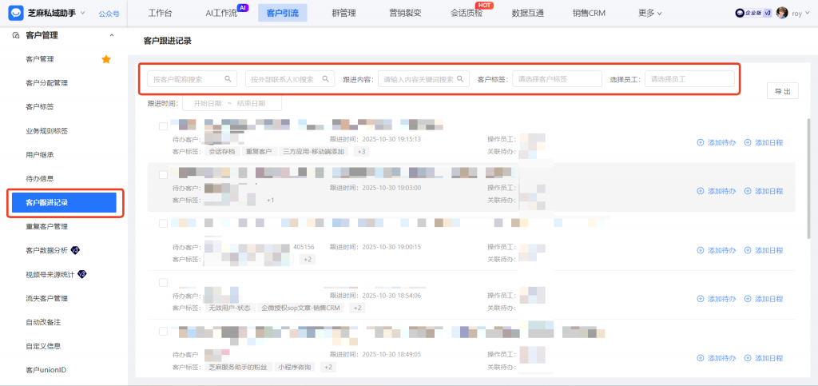Open the 芝麻私域助手 account switcher arrow

(83, 13)
